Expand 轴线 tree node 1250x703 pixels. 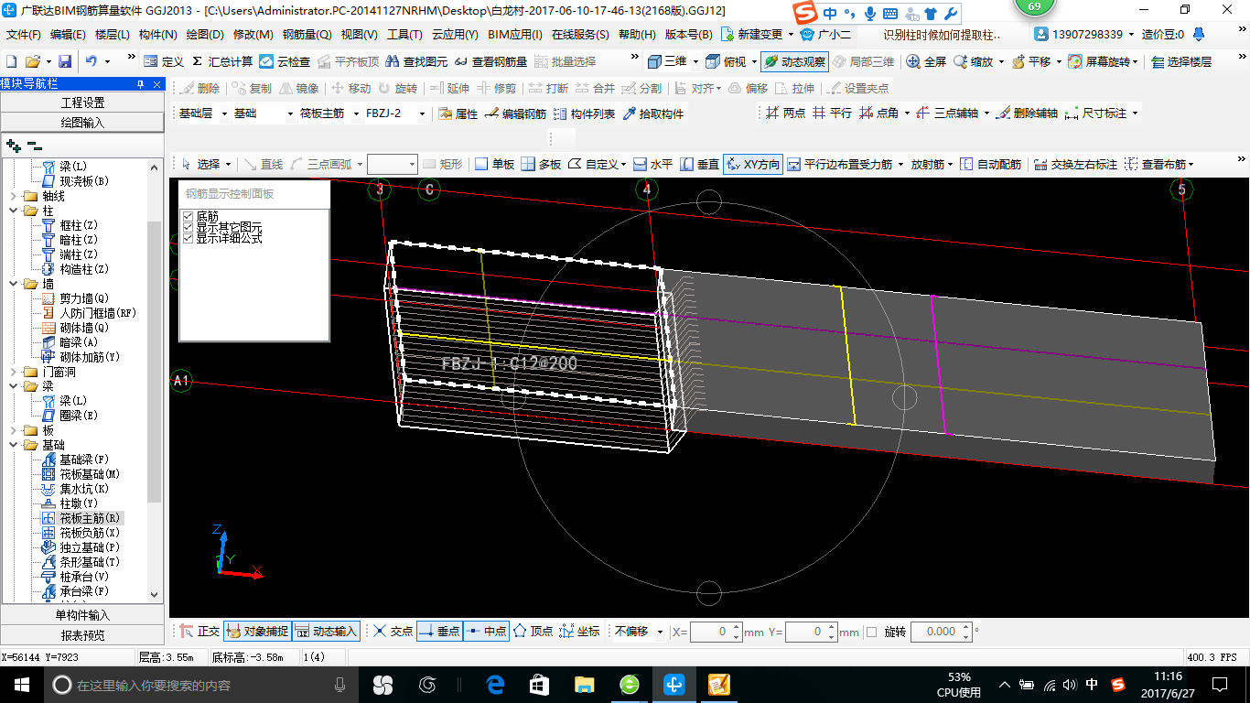click(13, 196)
